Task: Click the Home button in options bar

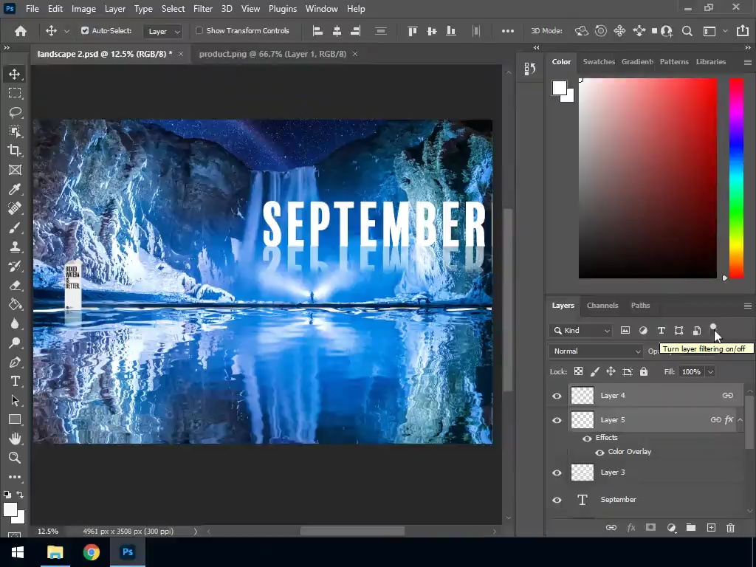Action: (x=20, y=31)
